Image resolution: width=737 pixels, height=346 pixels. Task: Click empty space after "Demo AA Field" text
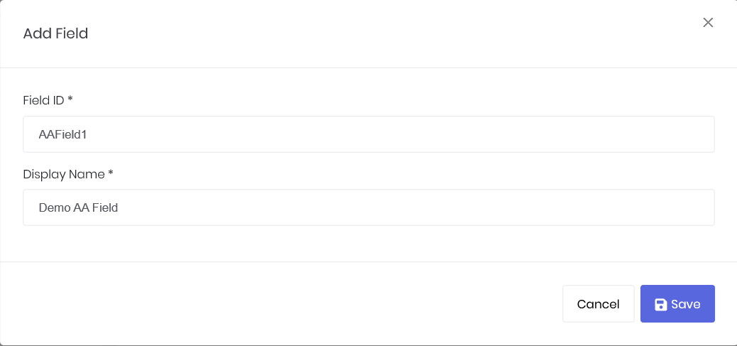coord(426,207)
